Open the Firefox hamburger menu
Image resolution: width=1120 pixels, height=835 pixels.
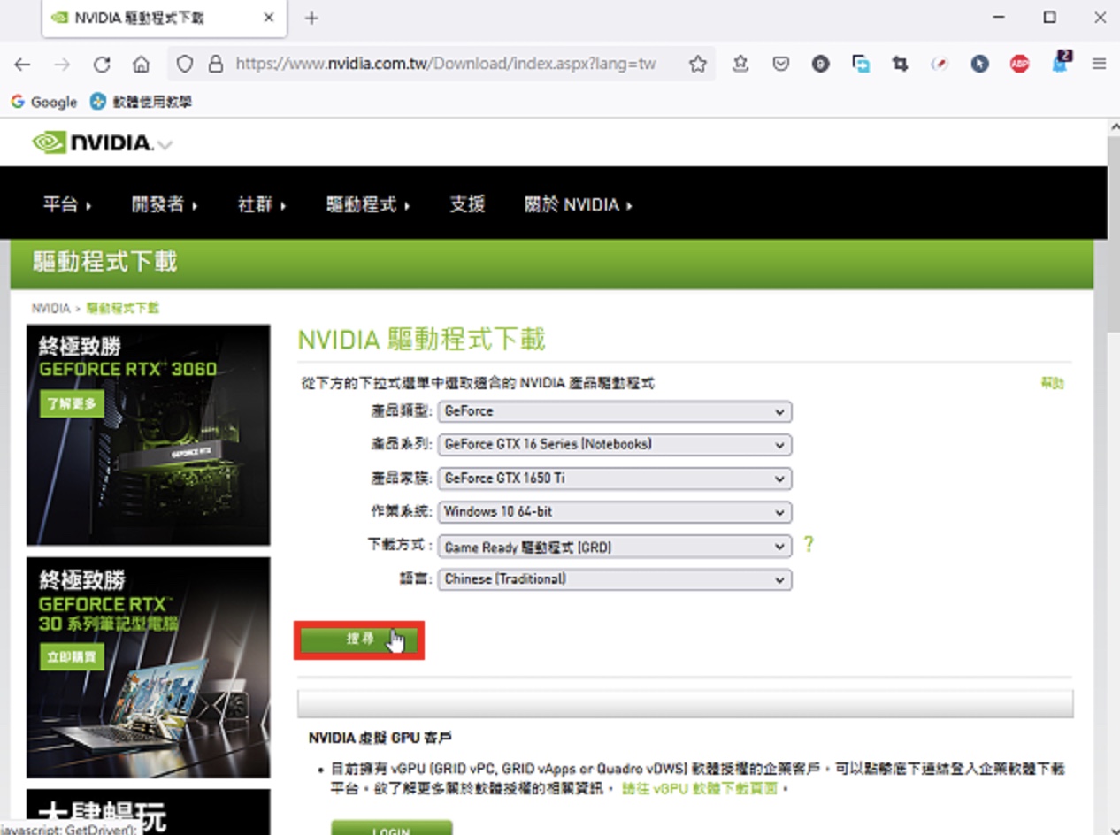point(1100,64)
